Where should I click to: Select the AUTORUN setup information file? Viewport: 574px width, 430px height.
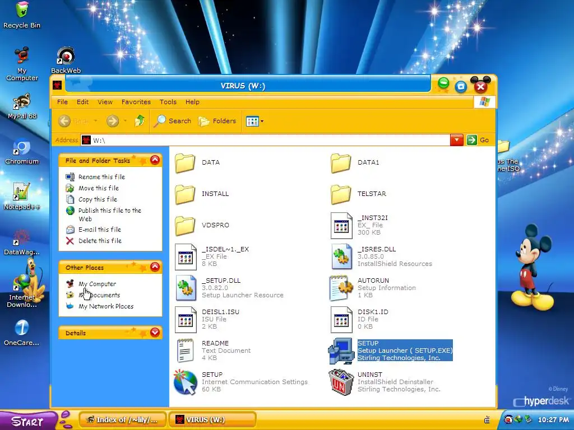coord(373,288)
